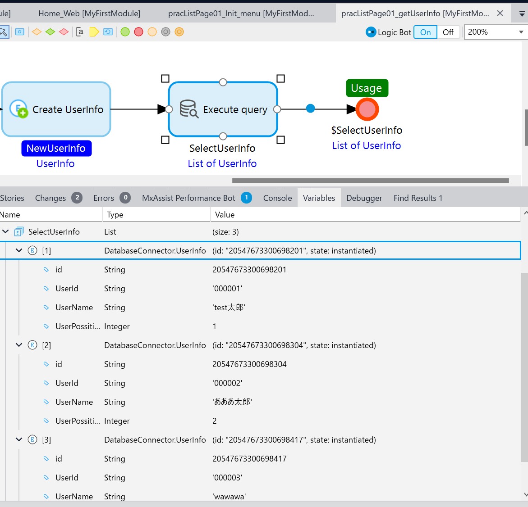Pick the red end event circle tool

[x=139, y=32]
